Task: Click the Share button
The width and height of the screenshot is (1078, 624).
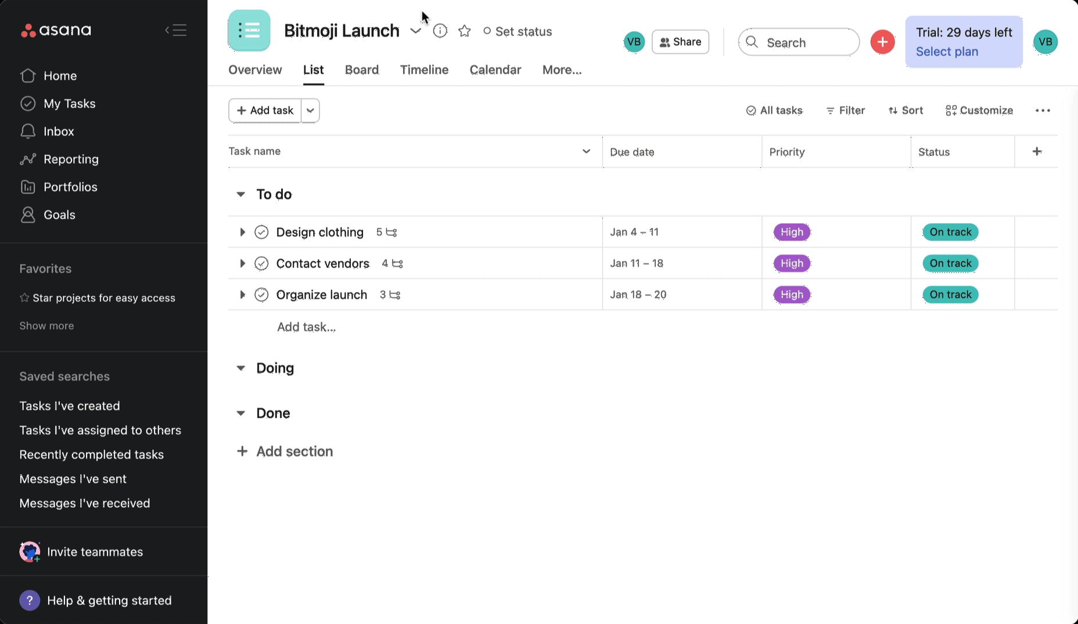Action: (x=680, y=42)
